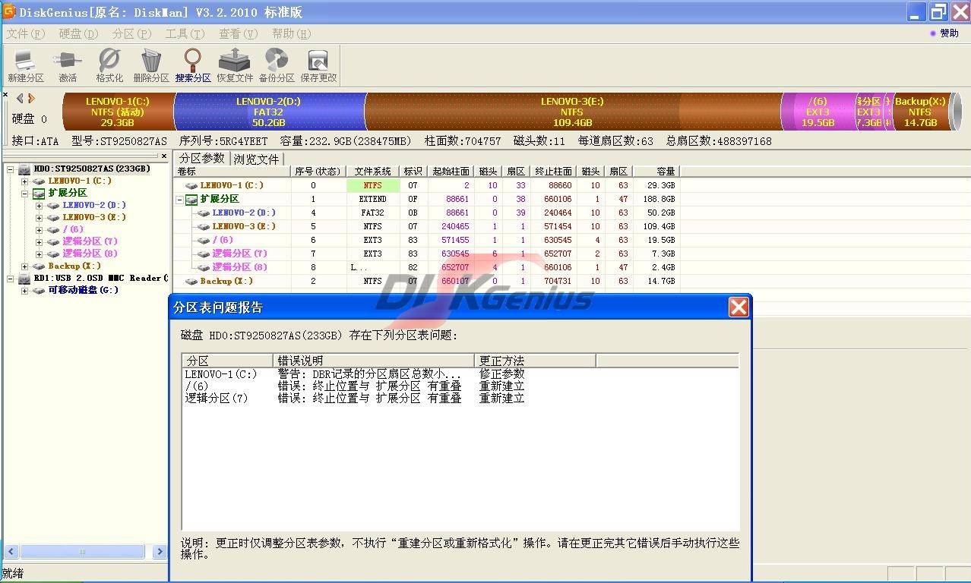Select LENOVO-3(E:) row in the partition table
971x583 pixels.
point(428,226)
